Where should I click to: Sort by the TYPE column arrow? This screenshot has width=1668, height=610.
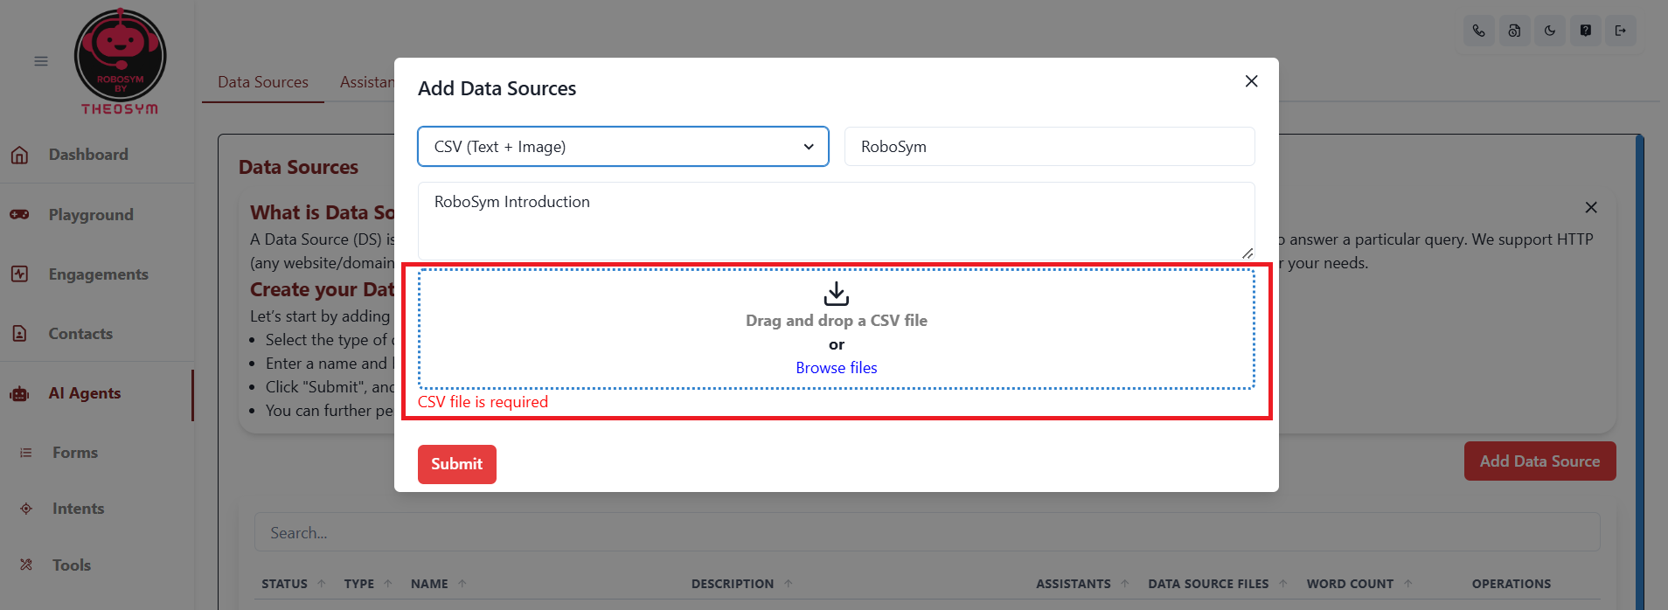coord(387,584)
